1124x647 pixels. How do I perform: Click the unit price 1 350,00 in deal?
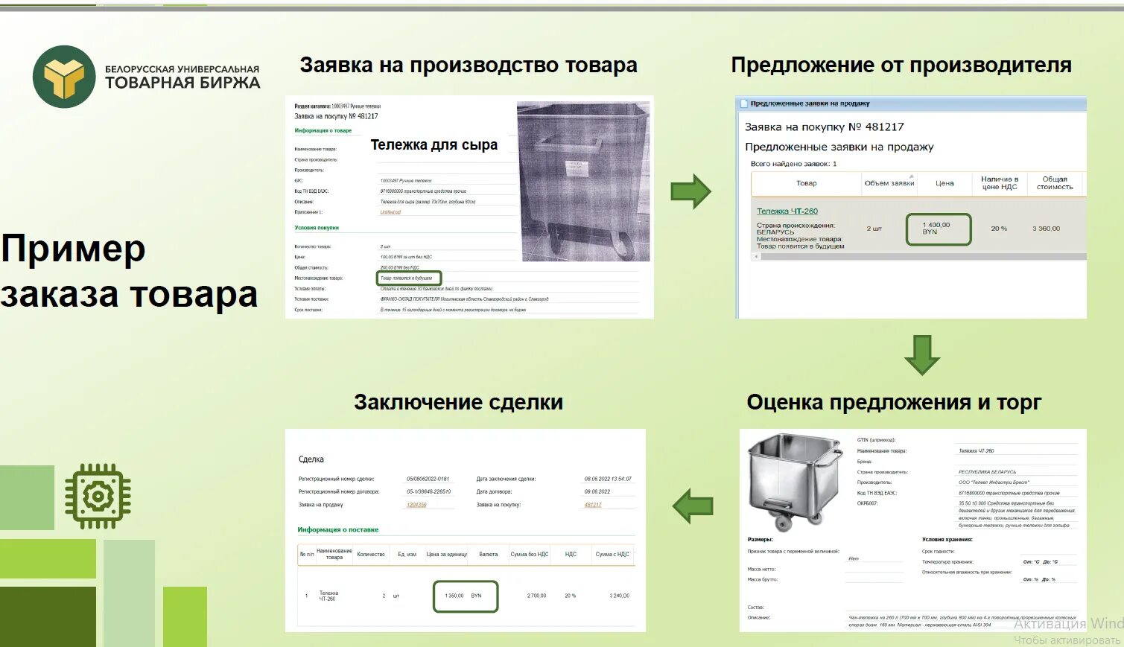coord(454,596)
